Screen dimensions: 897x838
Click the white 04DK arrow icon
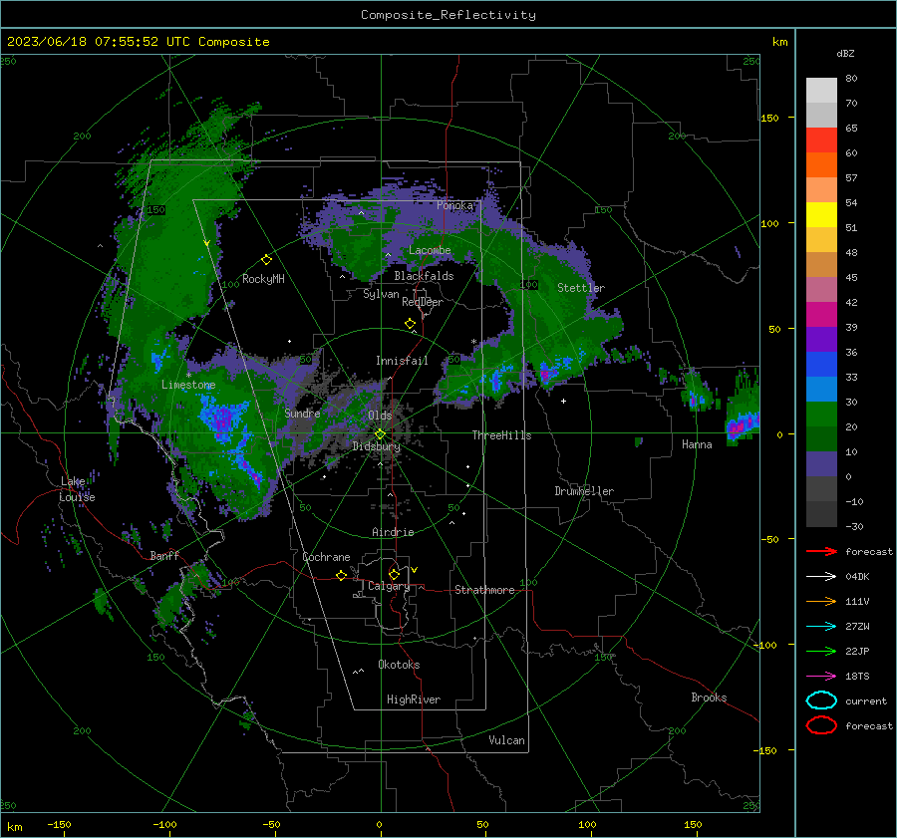tap(821, 577)
